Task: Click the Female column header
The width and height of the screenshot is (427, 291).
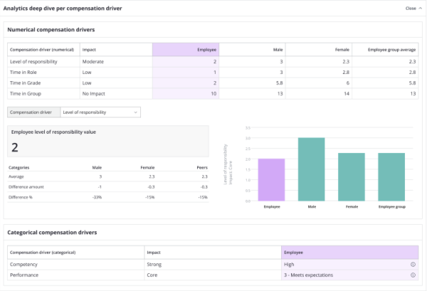Action: (x=320, y=50)
